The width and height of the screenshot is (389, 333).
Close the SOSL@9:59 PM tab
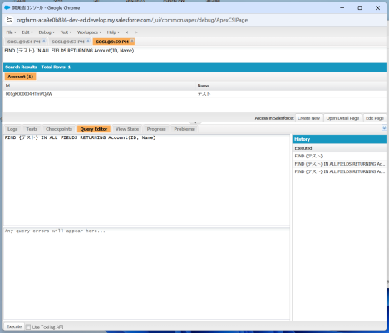pos(132,41)
